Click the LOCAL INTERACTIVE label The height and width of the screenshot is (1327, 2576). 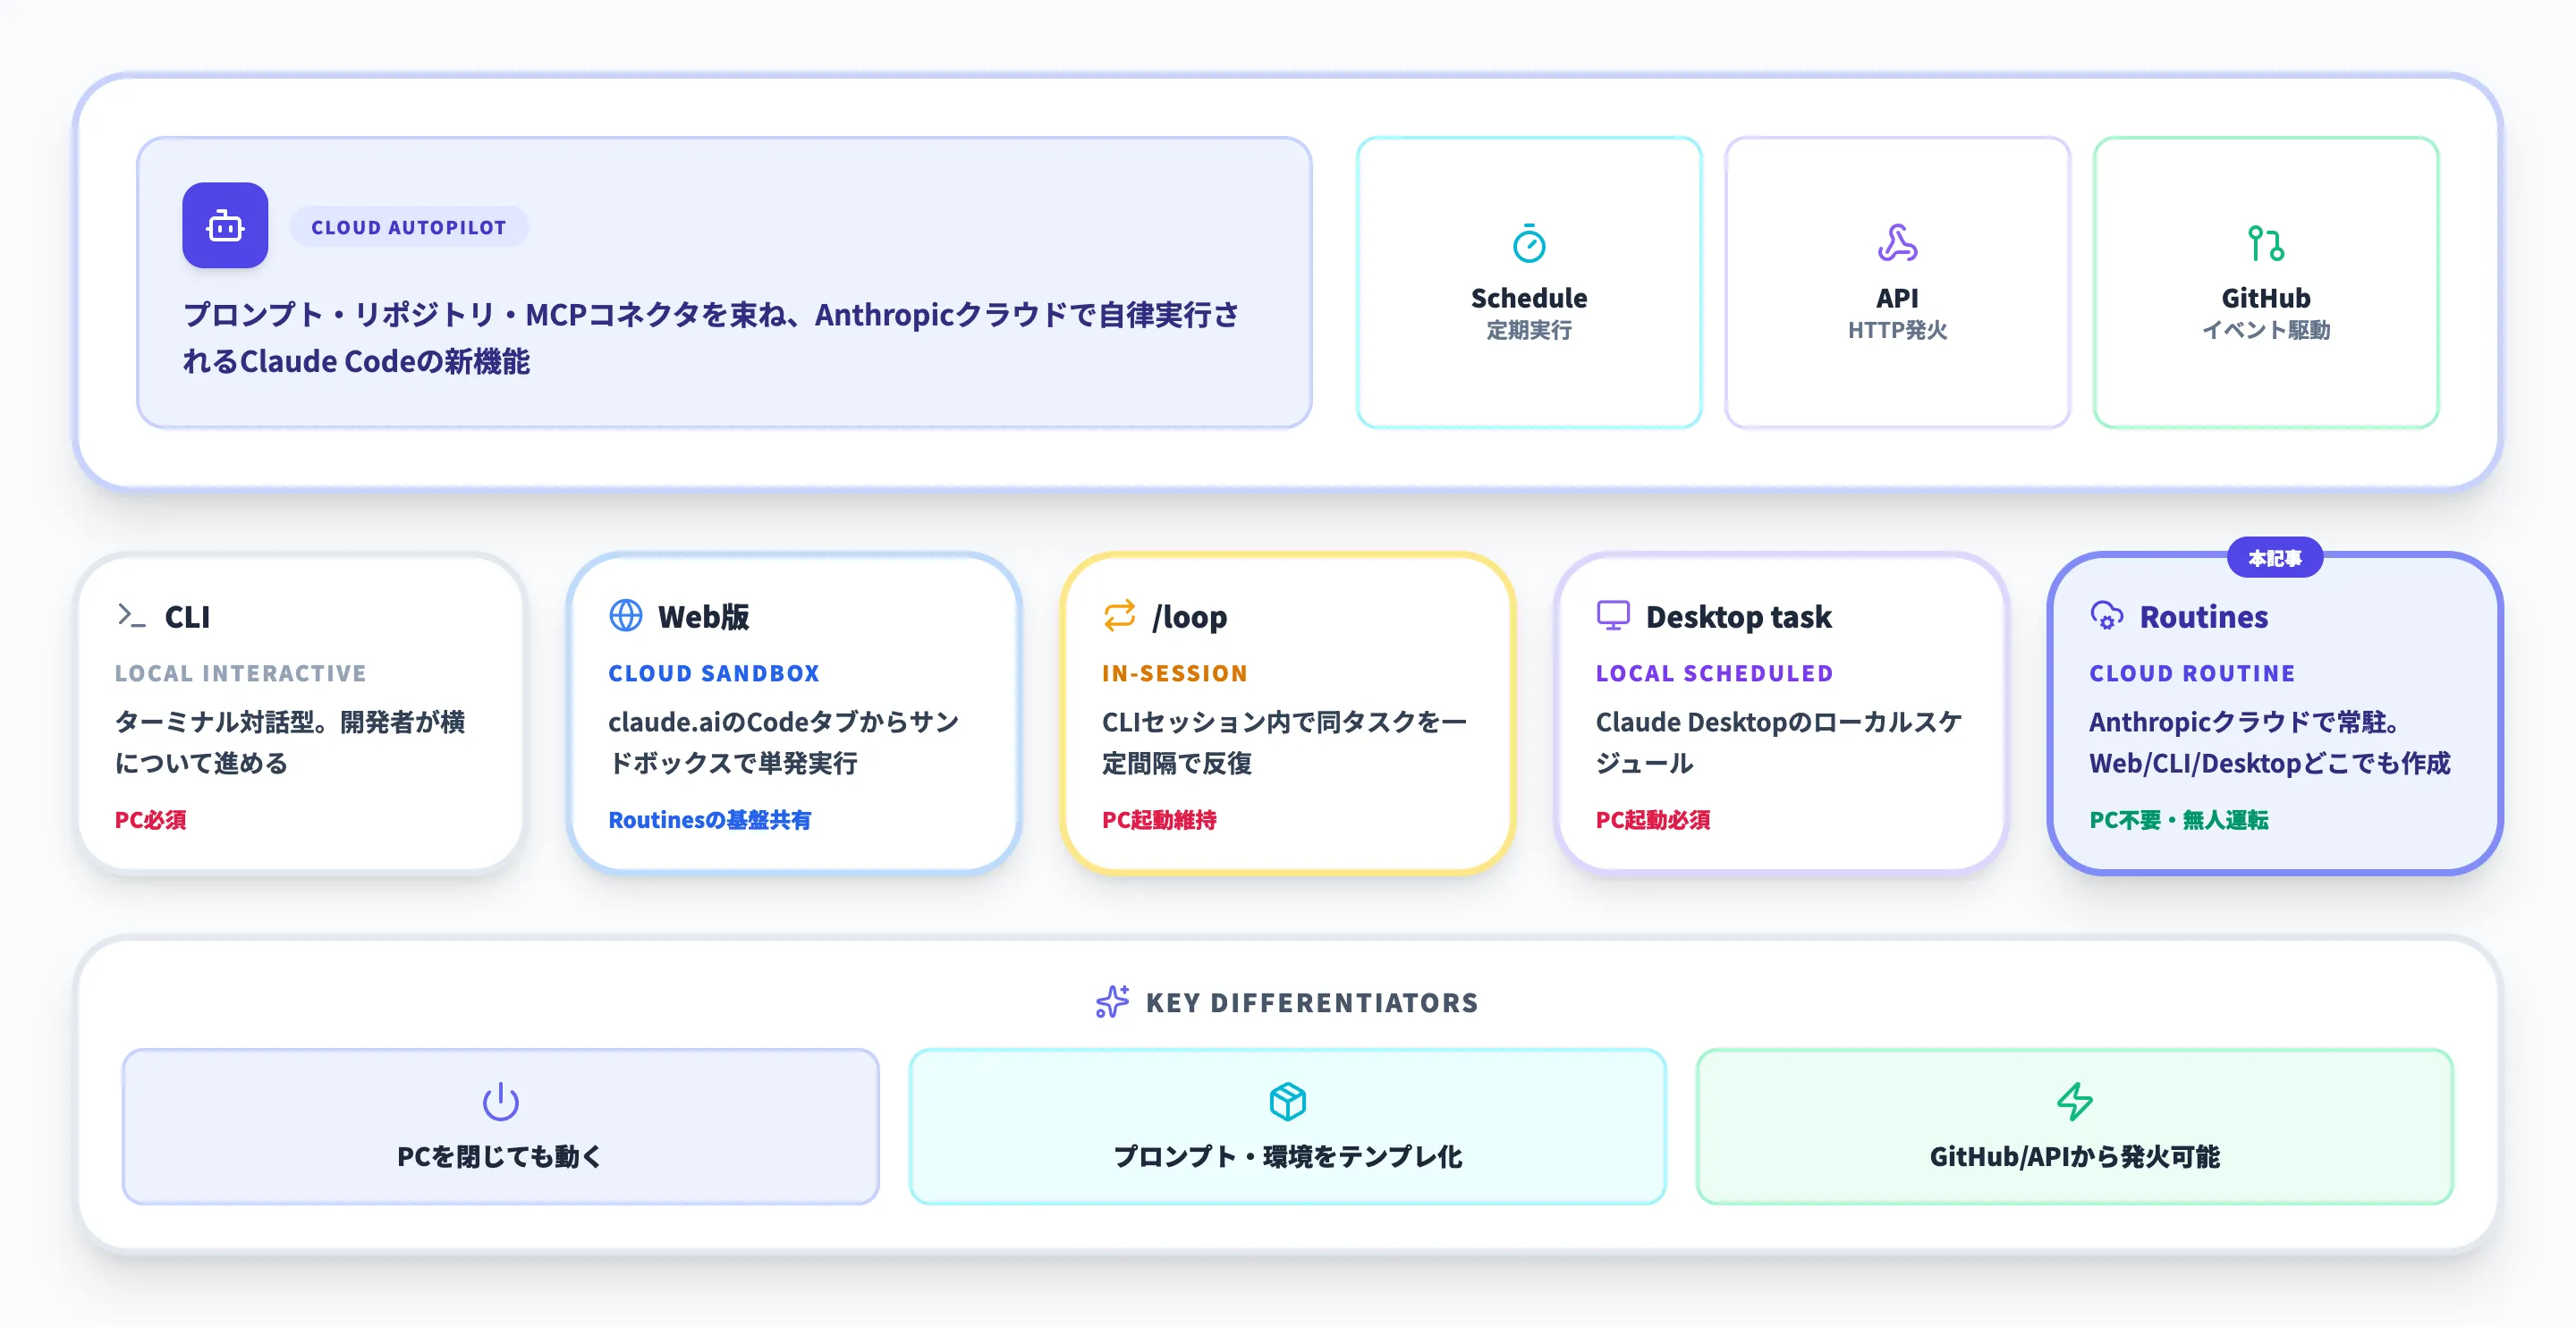[x=240, y=673]
